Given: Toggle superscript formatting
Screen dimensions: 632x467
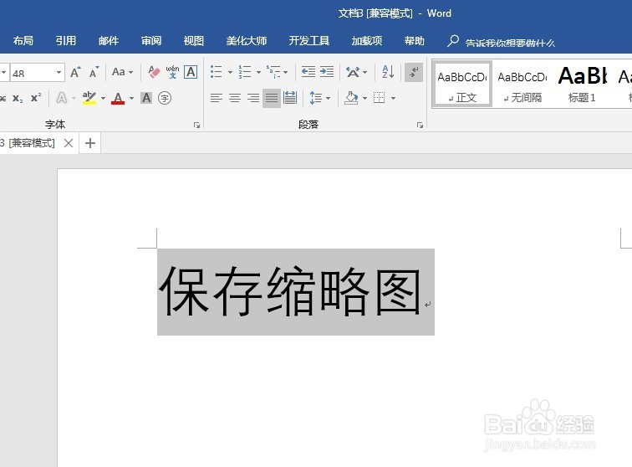Looking at the screenshot, I should coord(36,98).
